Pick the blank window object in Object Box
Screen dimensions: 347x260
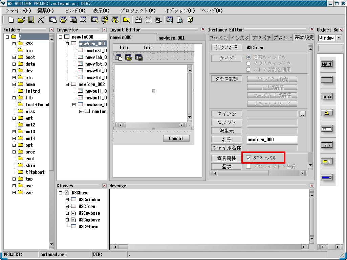[x=327, y=80]
